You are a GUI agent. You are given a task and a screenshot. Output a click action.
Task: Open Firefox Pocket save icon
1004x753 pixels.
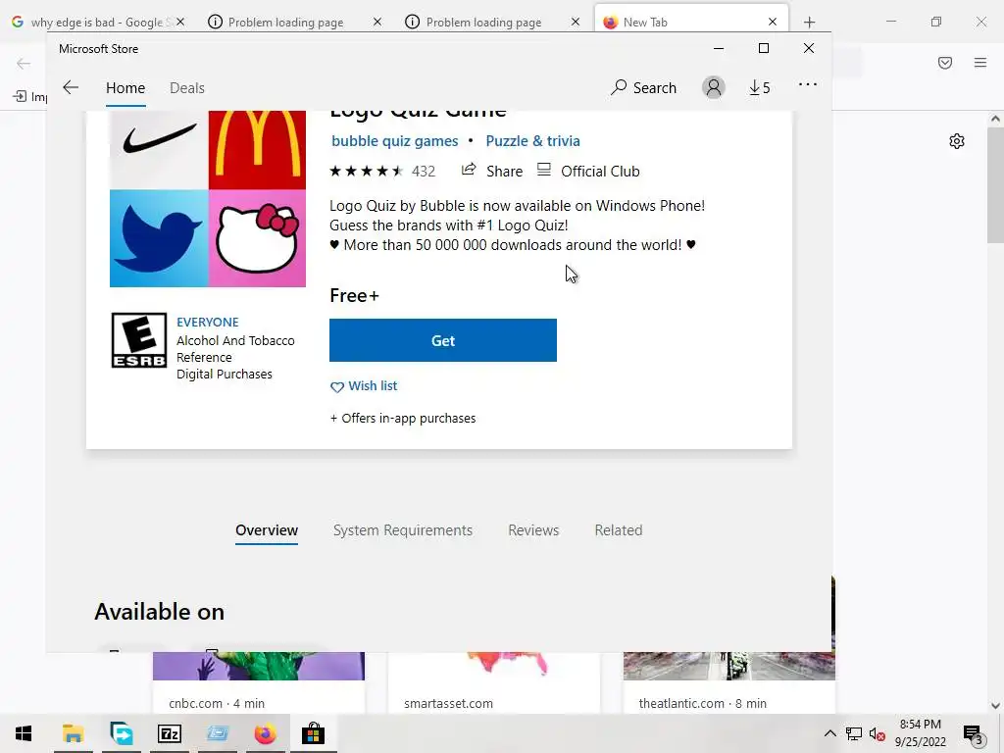(945, 62)
